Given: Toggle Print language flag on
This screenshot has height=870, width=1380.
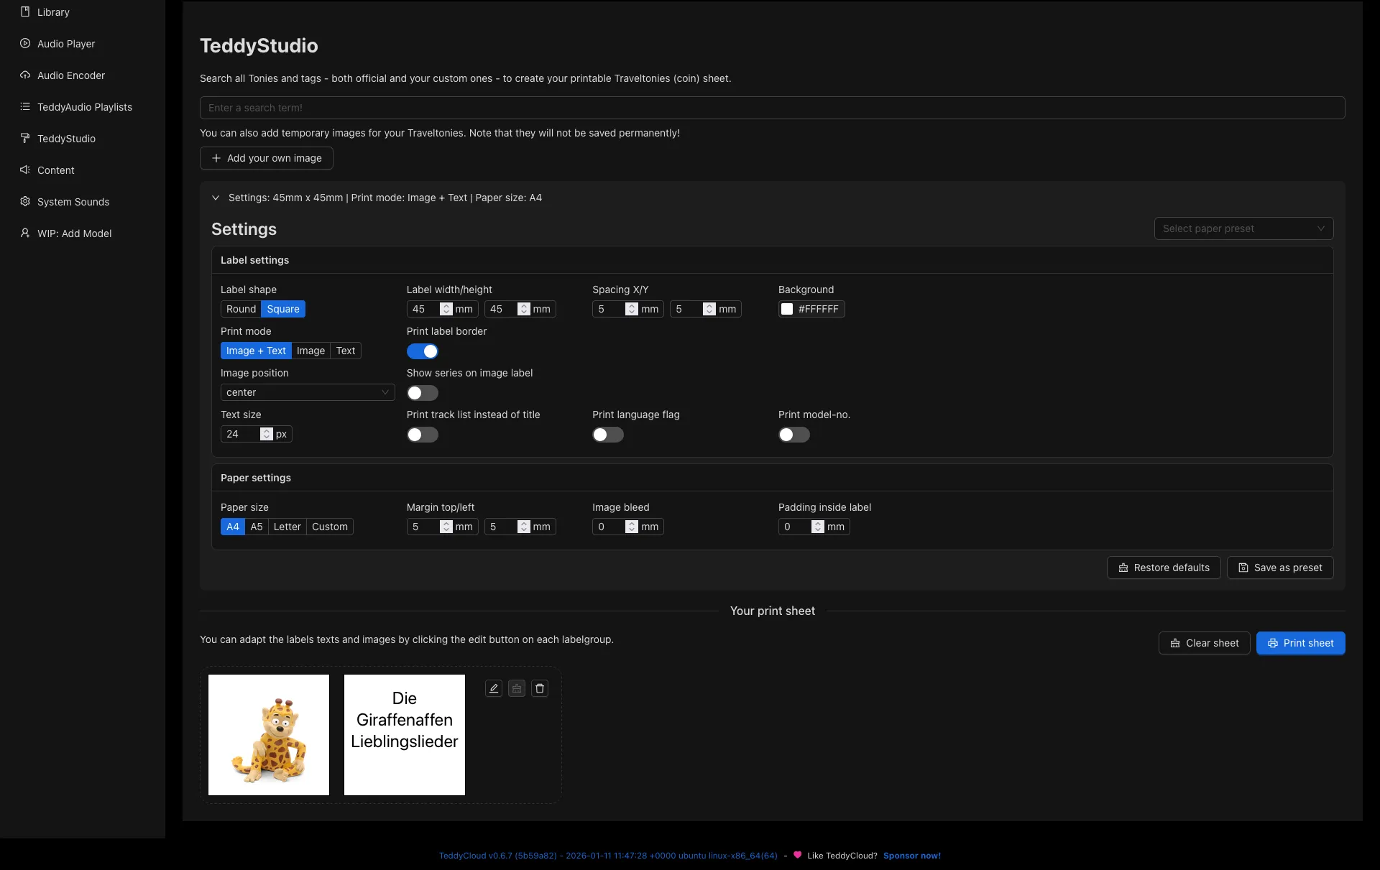Looking at the screenshot, I should tap(607, 435).
